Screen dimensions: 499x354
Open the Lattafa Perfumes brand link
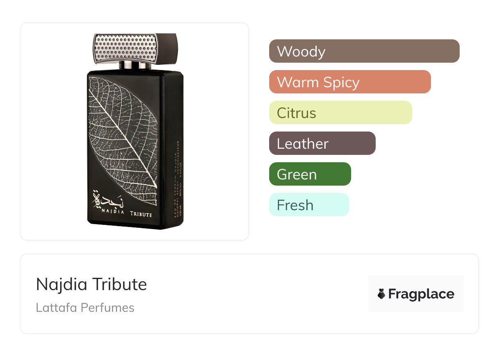(85, 308)
